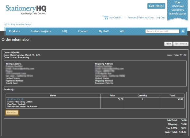Click the Print button
This screenshot has height=138, width=190.
click(168, 44)
